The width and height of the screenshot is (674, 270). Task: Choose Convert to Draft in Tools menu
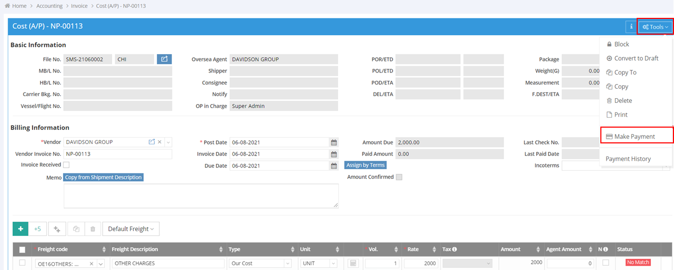(x=636, y=58)
